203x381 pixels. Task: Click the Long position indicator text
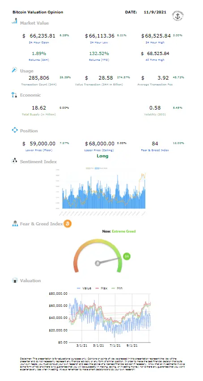[x=102, y=156]
